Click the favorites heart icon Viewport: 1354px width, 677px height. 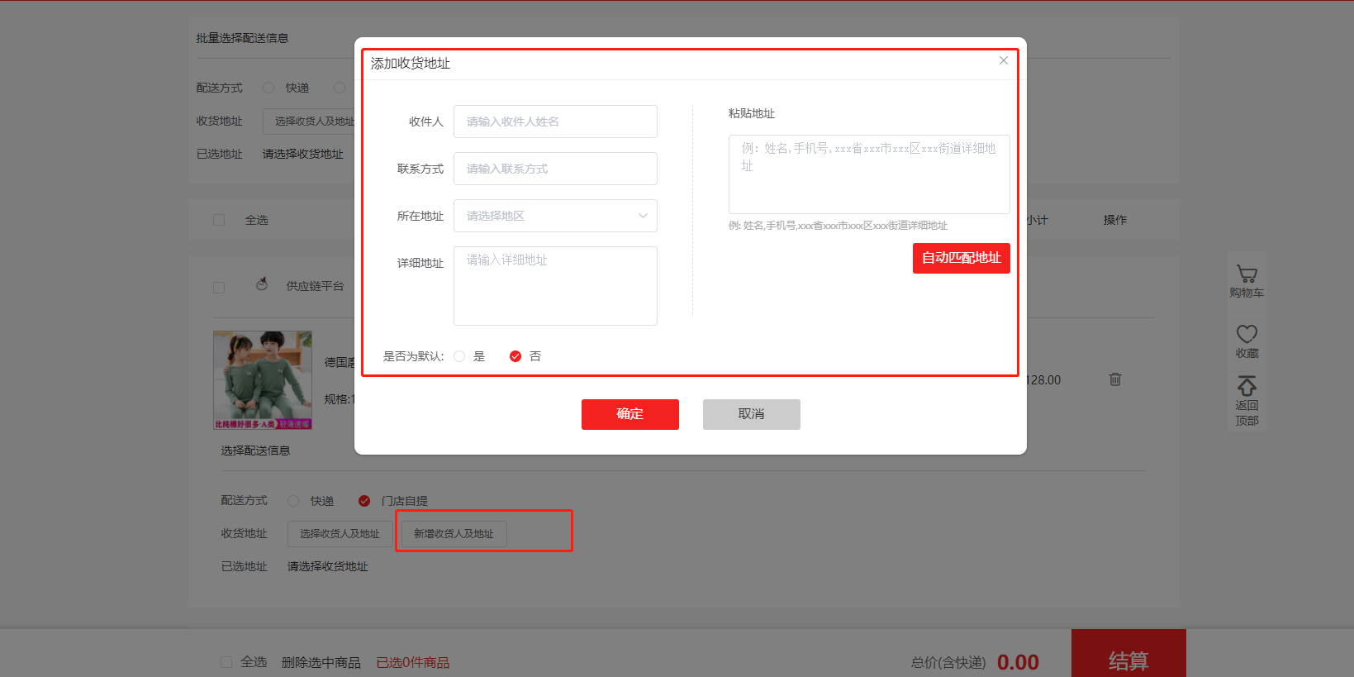coord(1247,334)
